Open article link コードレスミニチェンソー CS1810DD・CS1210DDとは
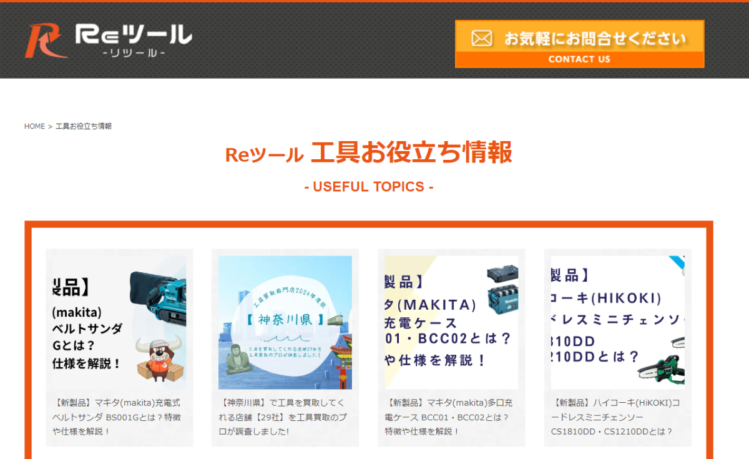 click(x=617, y=417)
